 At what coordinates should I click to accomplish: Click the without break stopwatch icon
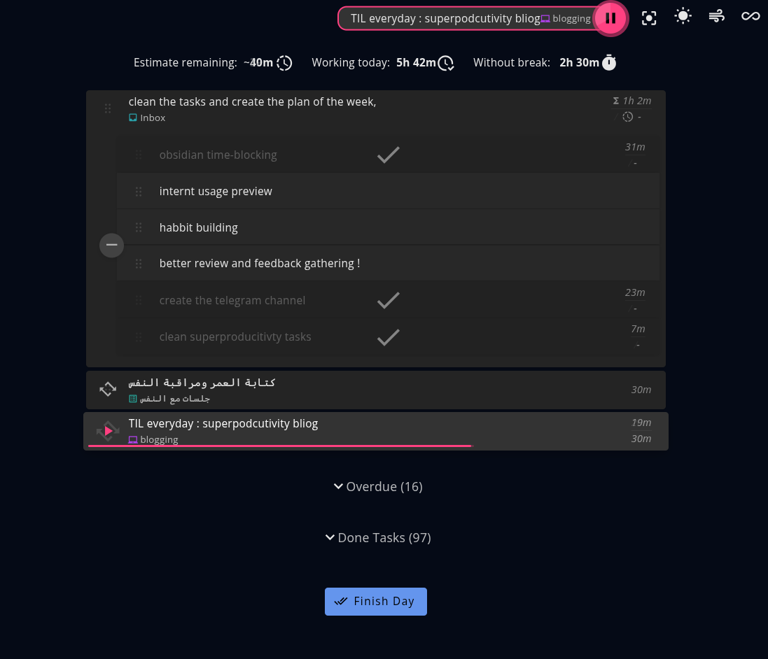(x=610, y=63)
